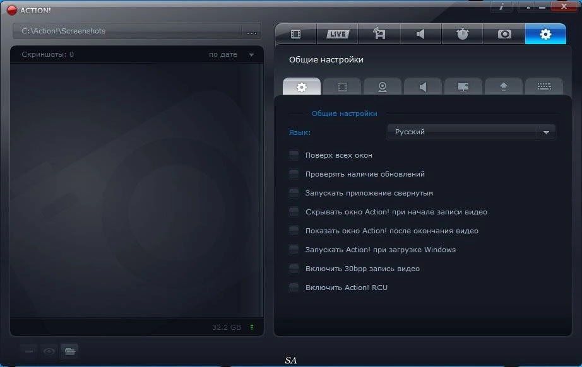Open the video recordings tab with film icon
Screen dimensions: 582x367
coord(296,34)
